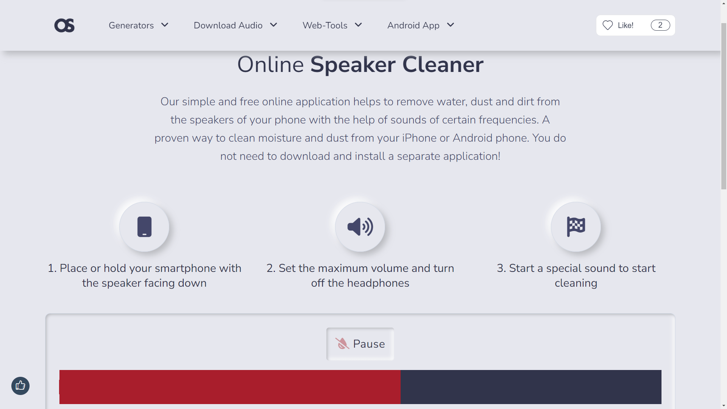Open the Web-Tools dropdown chevron
Image resolution: width=727 pixels, height=409 pixels.
tap(358, 25)
